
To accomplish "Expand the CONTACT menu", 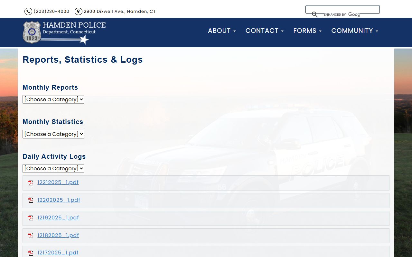I will 264,31.
